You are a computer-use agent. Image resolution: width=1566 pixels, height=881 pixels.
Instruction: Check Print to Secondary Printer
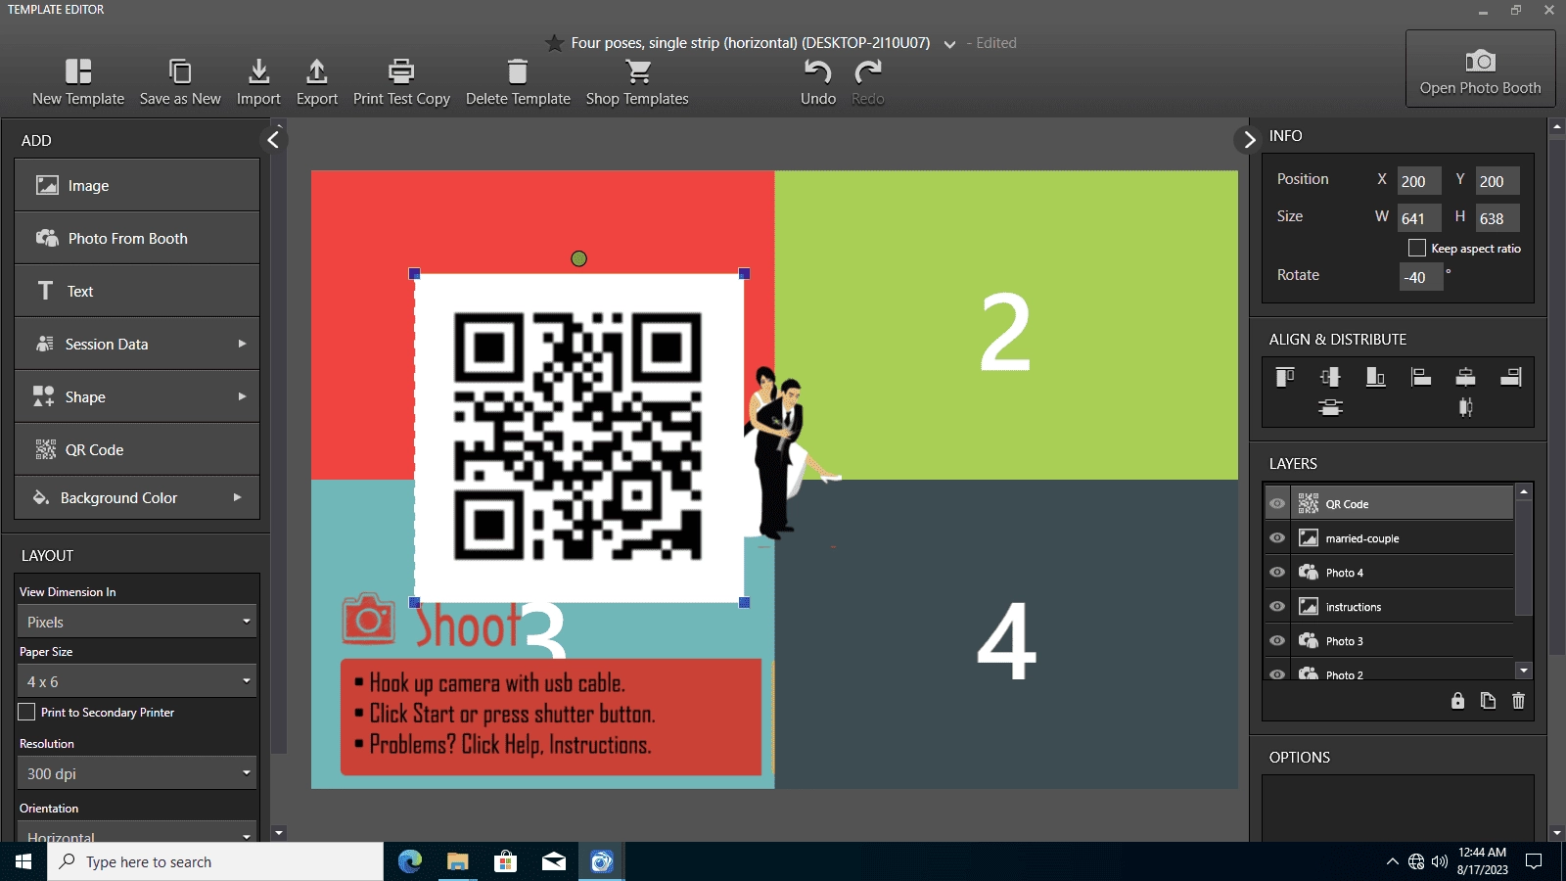click(x=27, y=712)
